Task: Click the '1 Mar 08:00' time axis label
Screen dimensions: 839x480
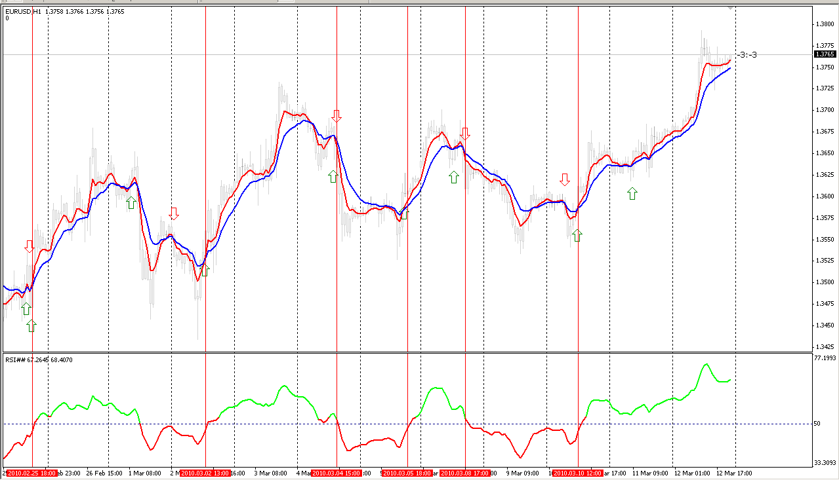Action: tap(146, 473)
